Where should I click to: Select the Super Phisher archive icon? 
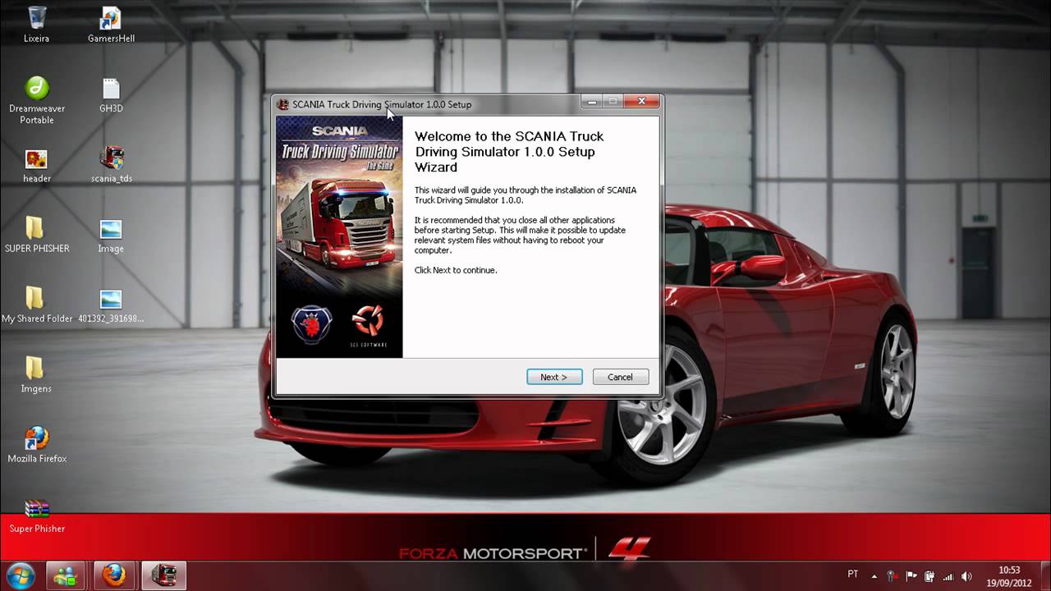coord(37,515)
